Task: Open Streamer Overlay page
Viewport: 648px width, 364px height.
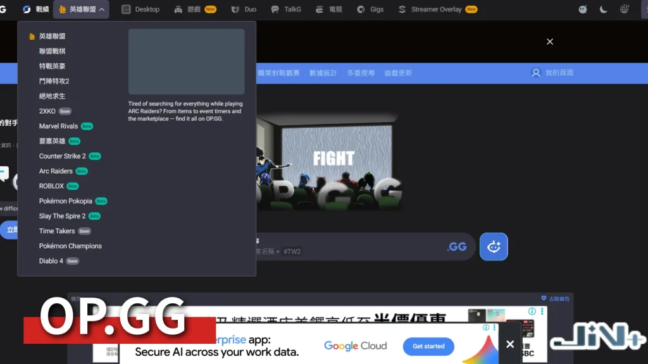Action: 437,9
